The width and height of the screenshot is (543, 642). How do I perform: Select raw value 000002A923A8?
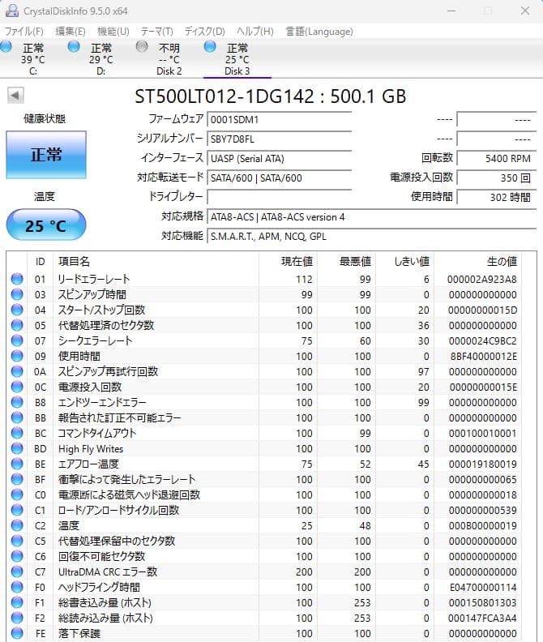point(482,279)
